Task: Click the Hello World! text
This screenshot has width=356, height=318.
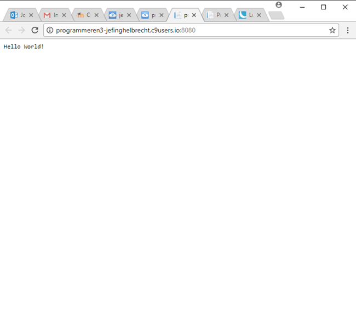Action: coord(24,47)
